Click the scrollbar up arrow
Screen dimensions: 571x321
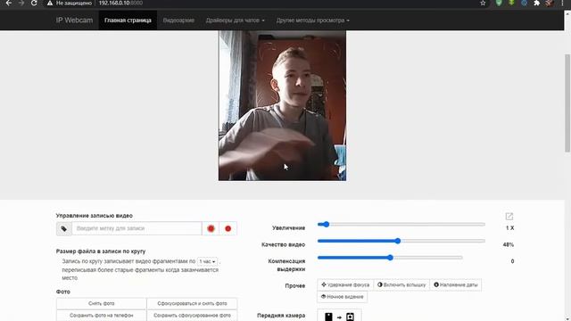567,13
